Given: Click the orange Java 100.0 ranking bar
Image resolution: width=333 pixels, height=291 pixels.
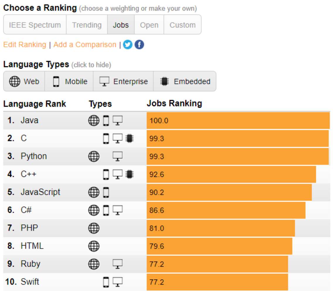Looking at the screenshot, I should point(238,121).
